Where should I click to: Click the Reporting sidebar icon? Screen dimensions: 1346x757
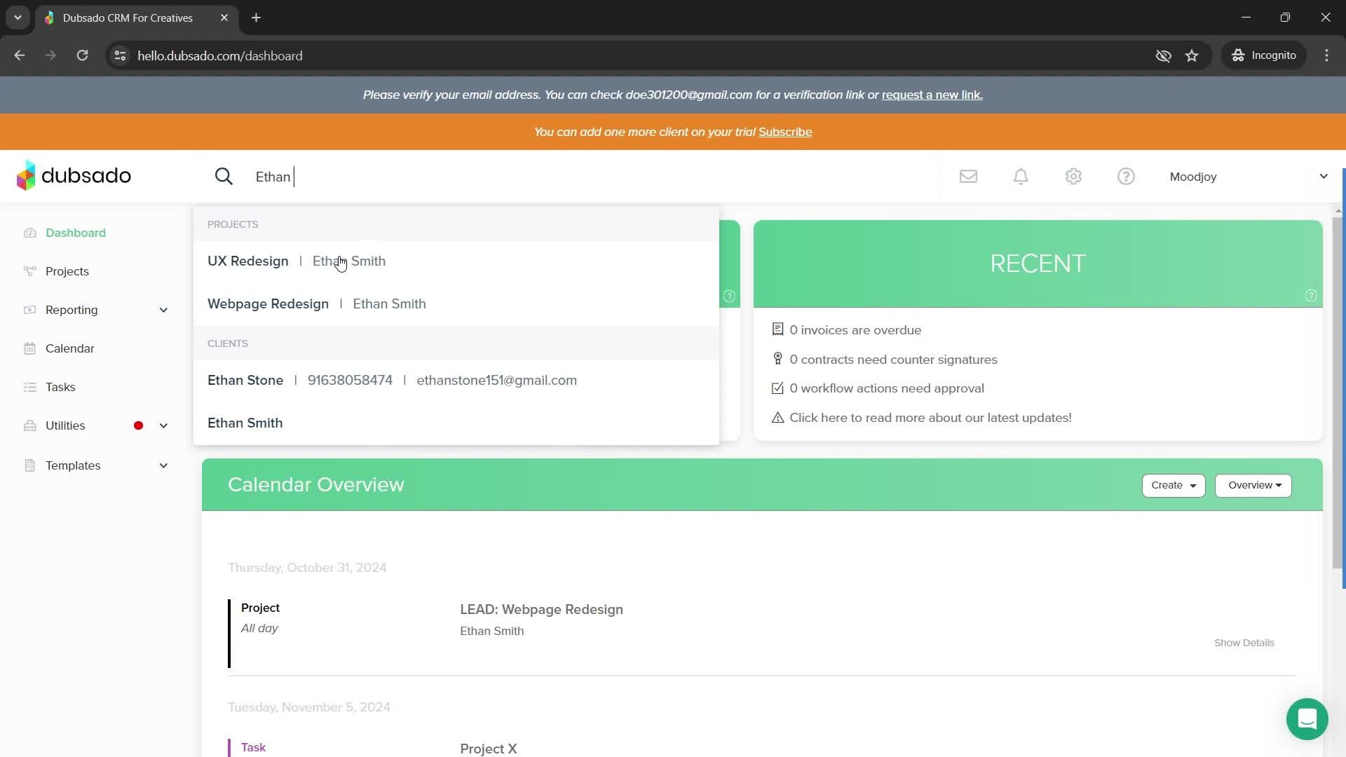coord(29,310)
